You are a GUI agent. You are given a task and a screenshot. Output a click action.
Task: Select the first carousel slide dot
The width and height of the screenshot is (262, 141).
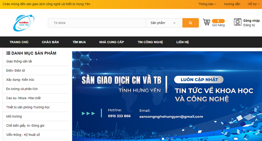pyautogui.click(x=163, y=139)
